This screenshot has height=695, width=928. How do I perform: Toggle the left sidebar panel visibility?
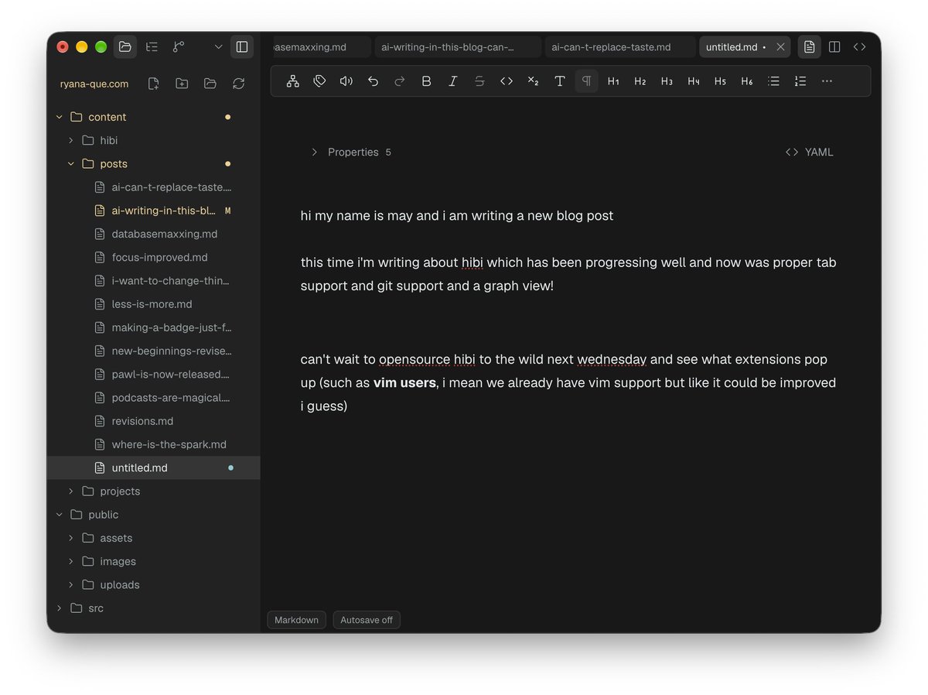(242, 46)
